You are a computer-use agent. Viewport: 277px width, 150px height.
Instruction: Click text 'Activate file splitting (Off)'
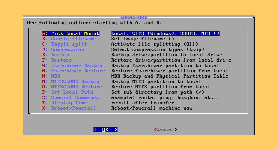(x=155, y=44)
